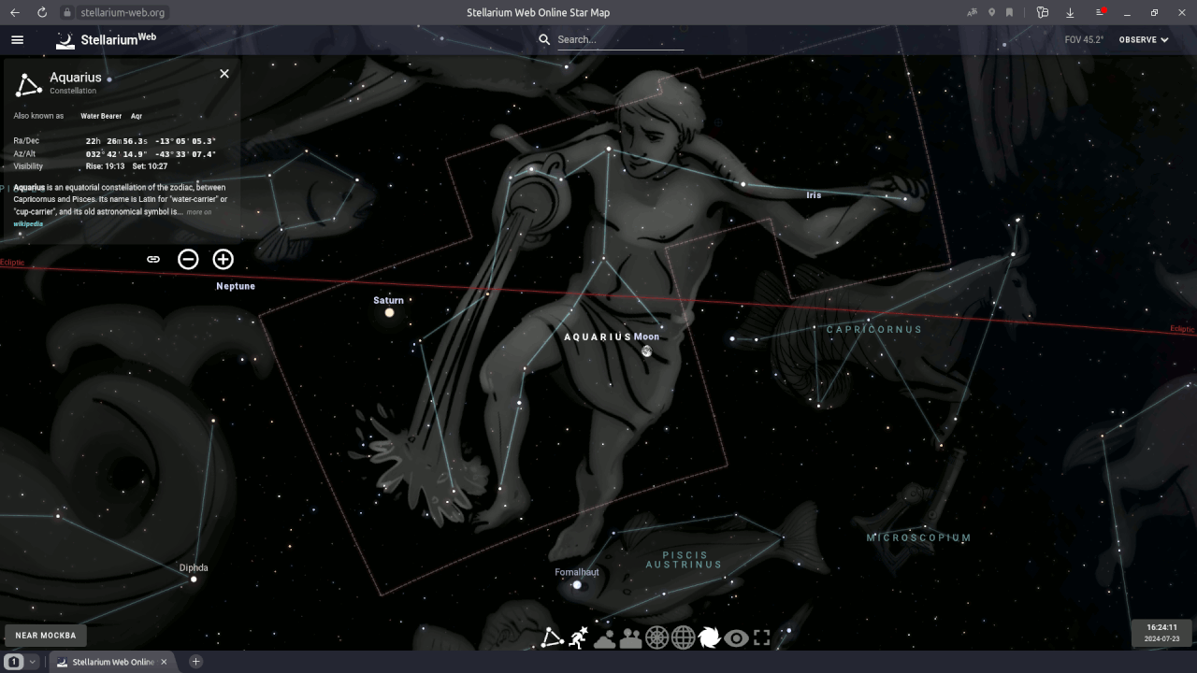The width and height of the screenshot is (1197, 673).
Task: Open a new browser tab
Action: (x=195, y=662)
